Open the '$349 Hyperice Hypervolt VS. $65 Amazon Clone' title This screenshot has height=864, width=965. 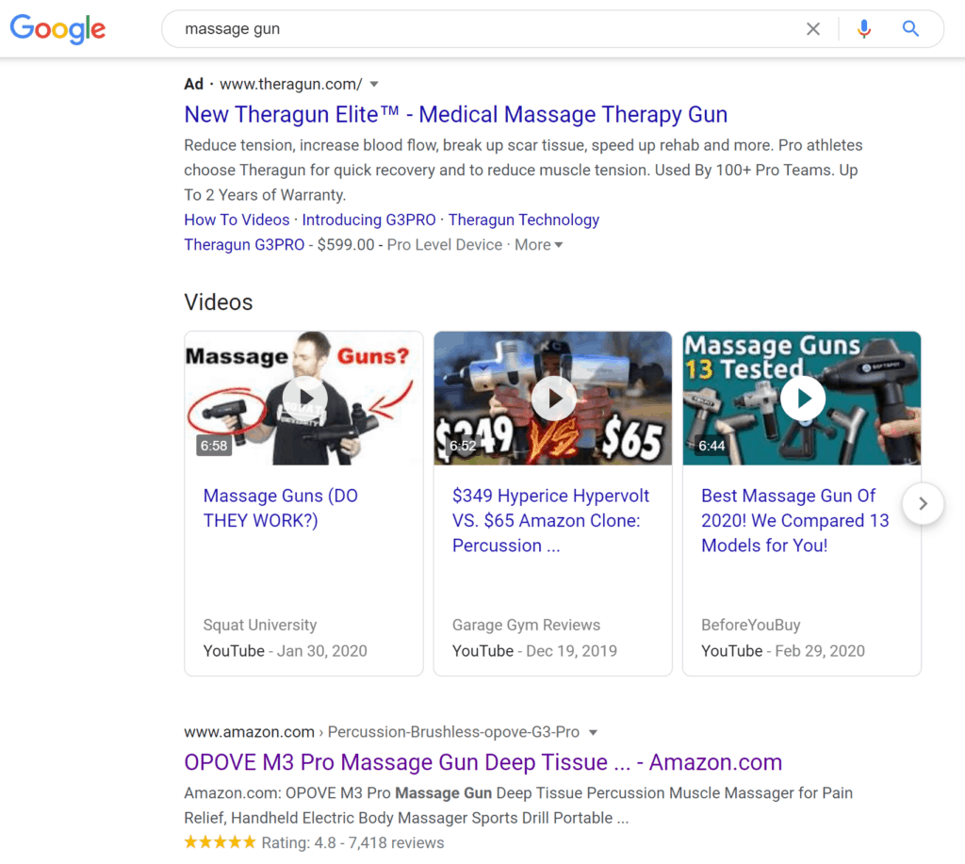pyautogui.click(x=550, y=521)
